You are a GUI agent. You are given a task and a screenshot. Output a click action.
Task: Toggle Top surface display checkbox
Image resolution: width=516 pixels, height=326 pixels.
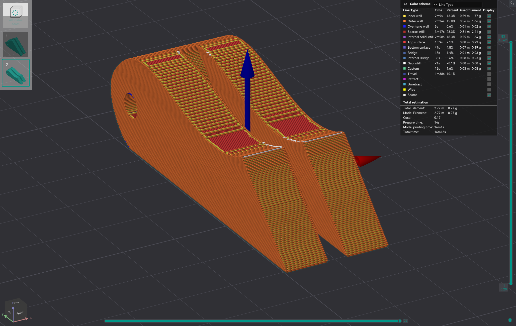coord(489,42)
